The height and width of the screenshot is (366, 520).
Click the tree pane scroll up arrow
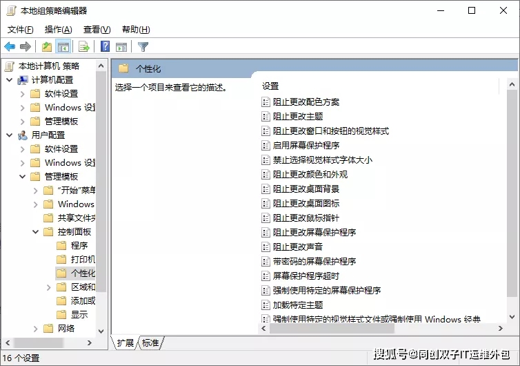coord(101,66)
